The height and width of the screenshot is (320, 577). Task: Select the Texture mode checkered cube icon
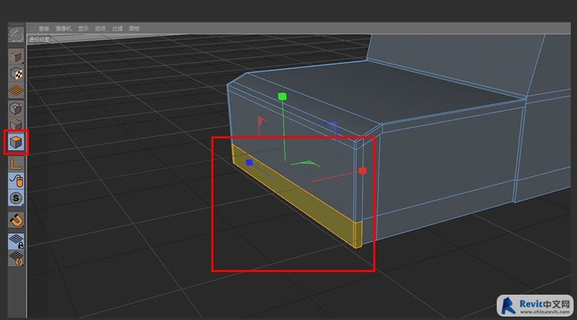tap(16, 74)
